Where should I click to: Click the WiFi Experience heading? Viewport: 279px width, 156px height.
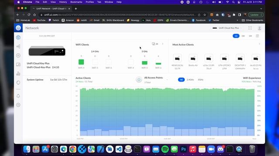252,78
